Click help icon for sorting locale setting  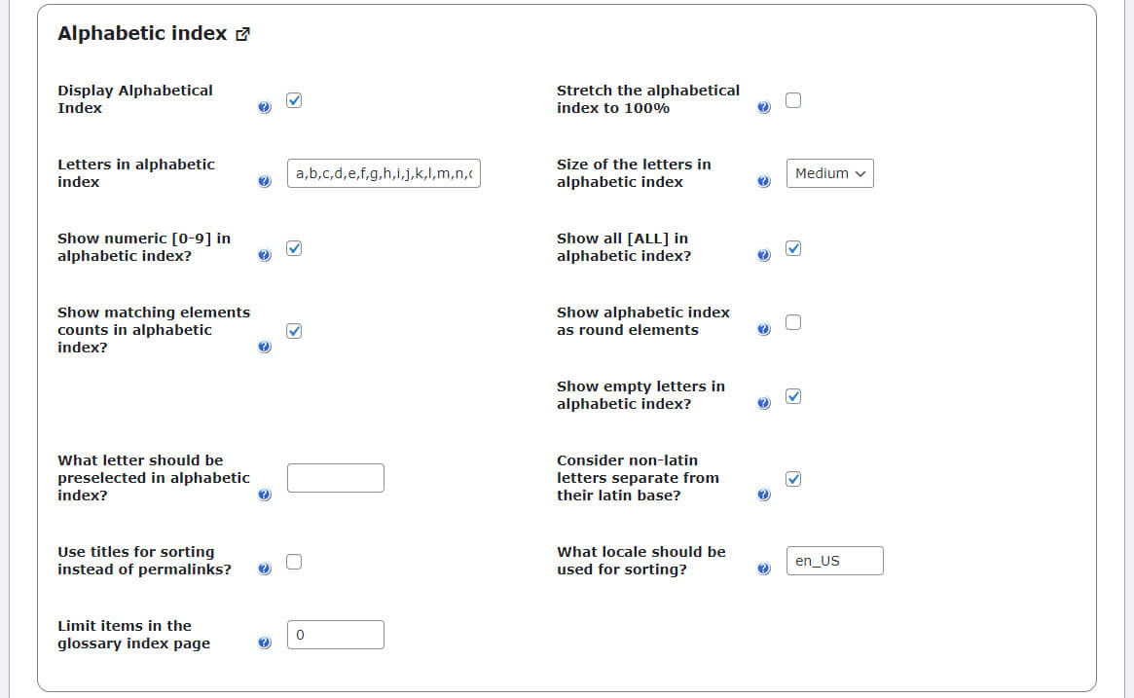tap(763, 569)
